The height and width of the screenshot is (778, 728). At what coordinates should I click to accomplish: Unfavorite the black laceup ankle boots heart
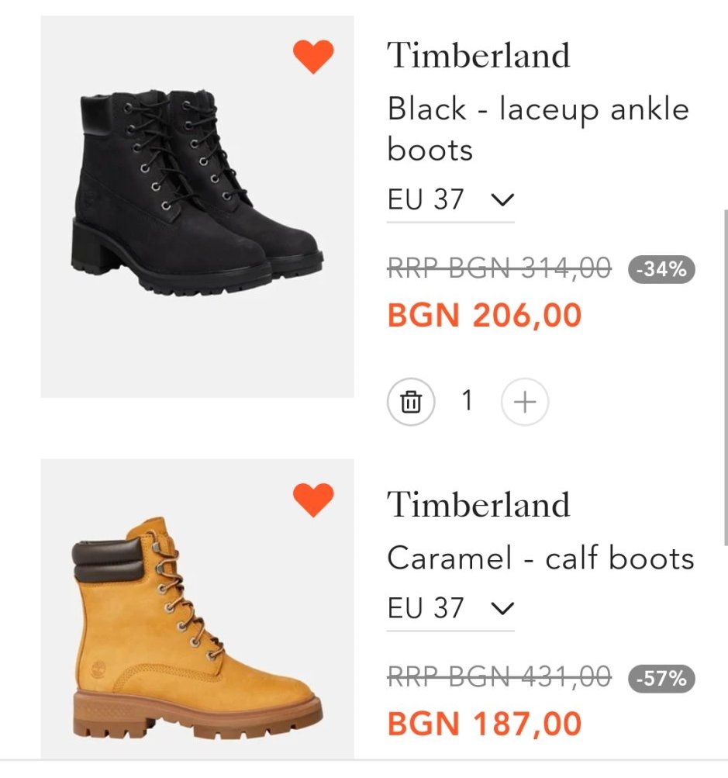(x=313, y=57)
